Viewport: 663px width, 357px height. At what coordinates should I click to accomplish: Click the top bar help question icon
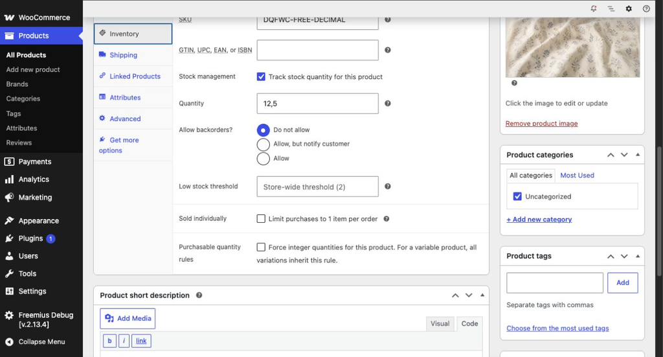pyautogui.click(x=646, y=8)
